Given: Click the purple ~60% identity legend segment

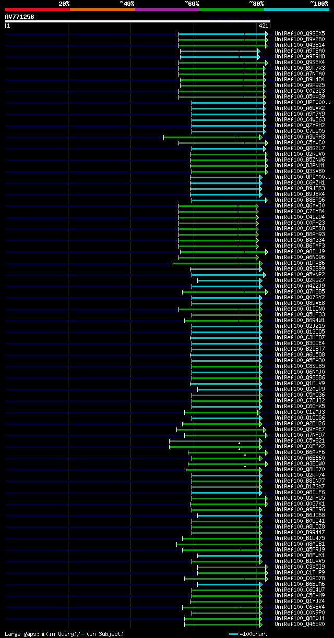Looking at the screenshot, I should click(x=166, y=9).
